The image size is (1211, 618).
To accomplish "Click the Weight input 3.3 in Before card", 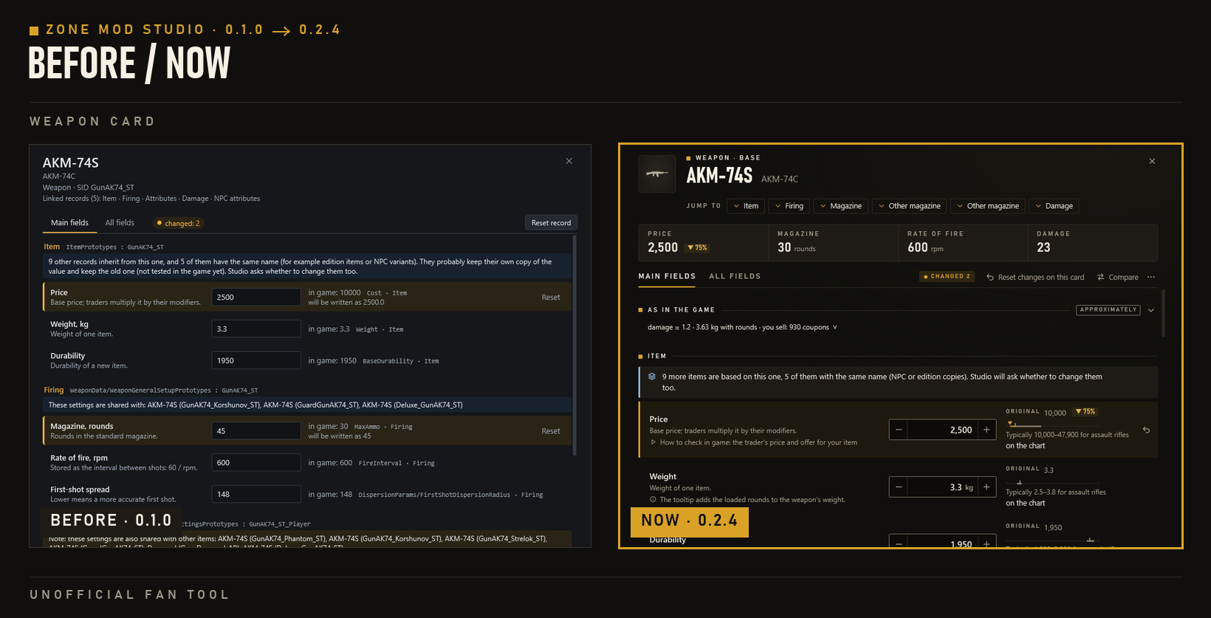I will [x=256, y=329].
